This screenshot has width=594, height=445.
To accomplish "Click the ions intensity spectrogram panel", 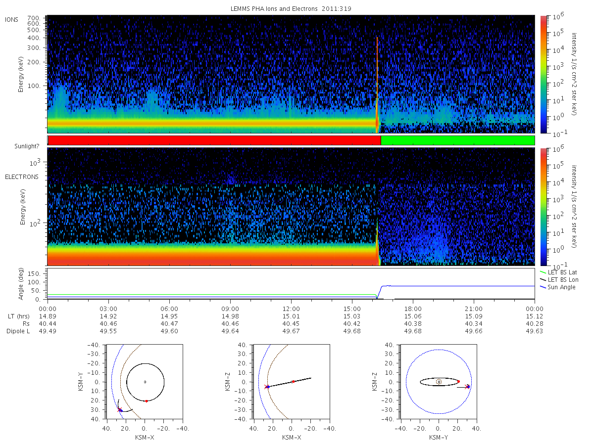I will pyautogui.click(x=291, y=74).
